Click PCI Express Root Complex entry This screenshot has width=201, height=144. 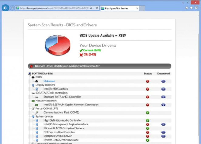click(x=59, y=132)
